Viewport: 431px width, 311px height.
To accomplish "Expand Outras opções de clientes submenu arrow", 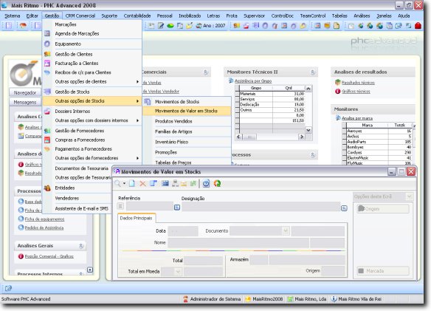I will pos(137,82).
